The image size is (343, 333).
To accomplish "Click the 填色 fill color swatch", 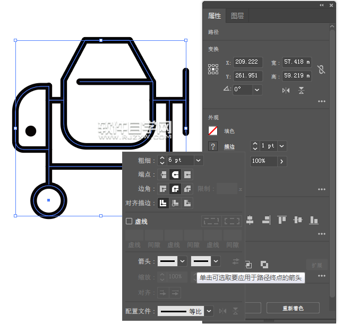I will point(213,131).
